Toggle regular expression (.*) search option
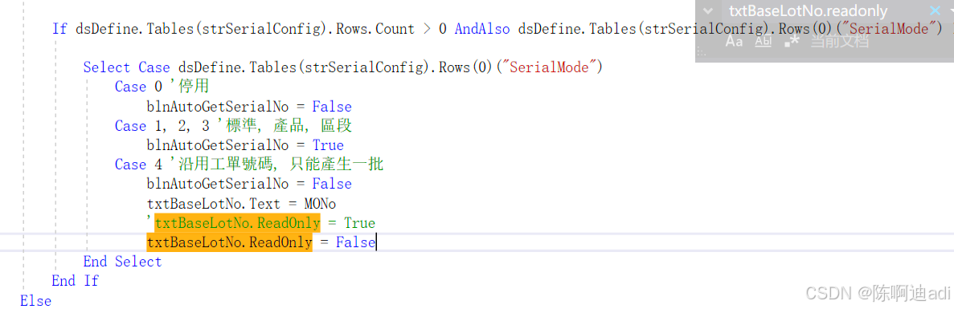The image size is (954, 309). click(792, 42)
